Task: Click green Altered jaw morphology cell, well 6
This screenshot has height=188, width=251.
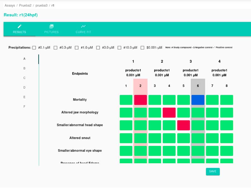Action: point(198,113)
